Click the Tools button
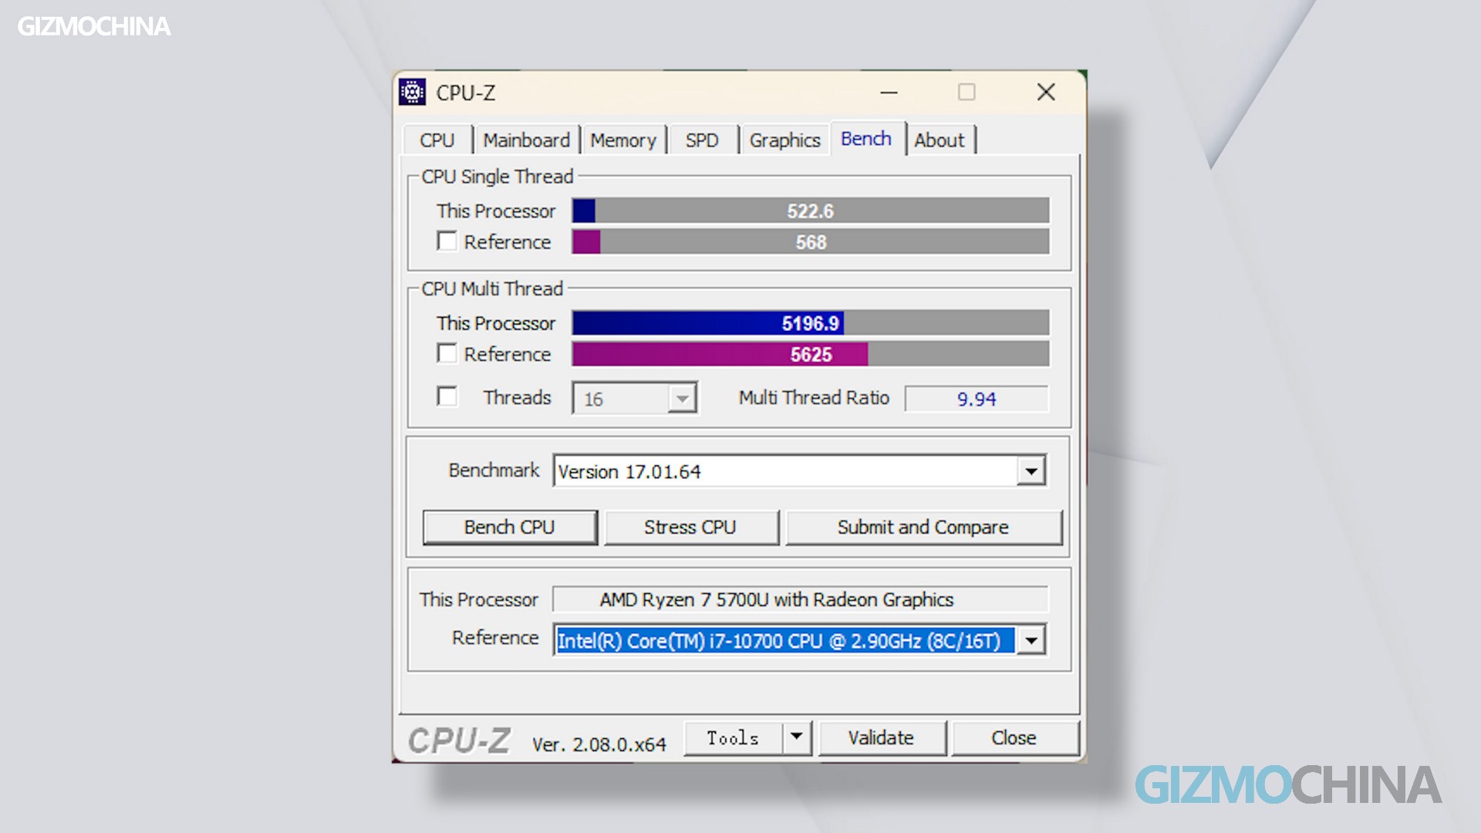 (x=733, y=737)
